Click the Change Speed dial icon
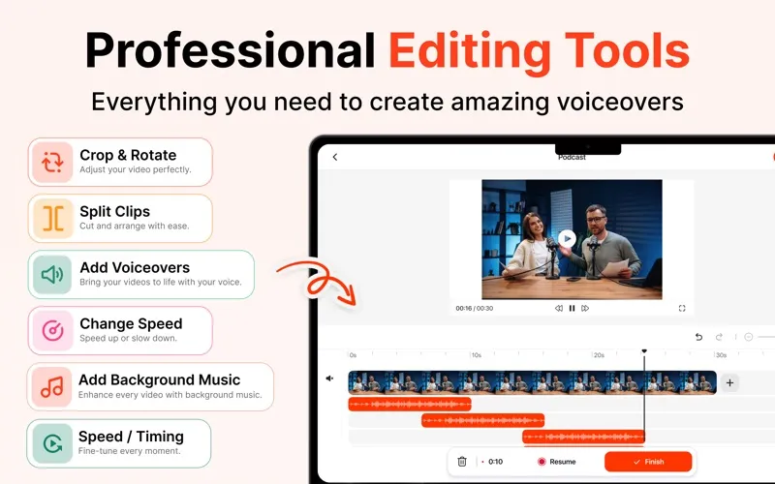 tap(53, 330)
